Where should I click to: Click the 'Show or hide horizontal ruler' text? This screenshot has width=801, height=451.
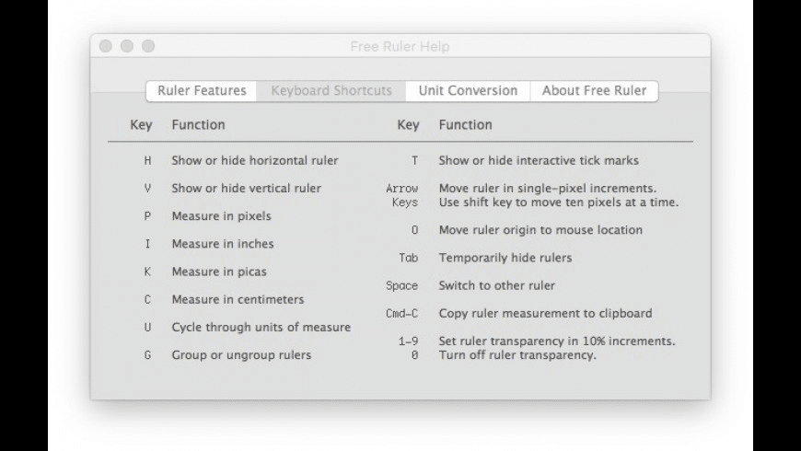click(255, 160)
